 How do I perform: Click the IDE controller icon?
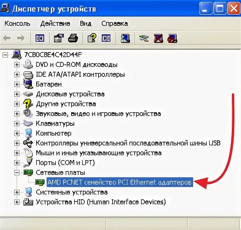pyautogui.click(x=28, y=75)
